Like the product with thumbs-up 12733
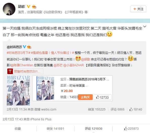The width and height of the screenshot is (150, 133). pyautogui.click(x=102, y=97)
